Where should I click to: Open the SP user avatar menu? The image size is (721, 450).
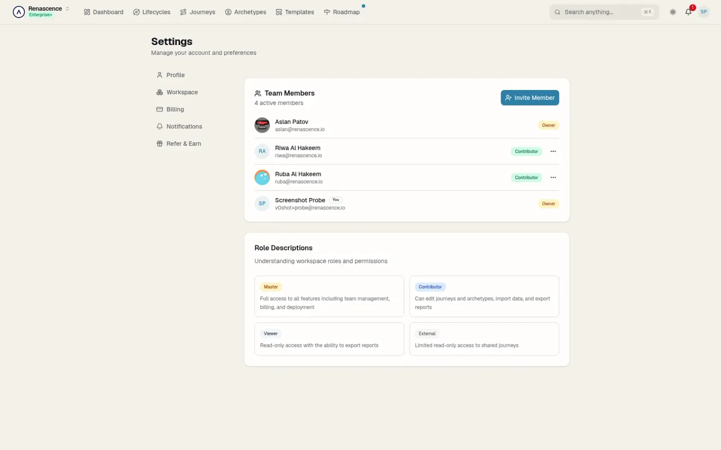tap(704, 12)
